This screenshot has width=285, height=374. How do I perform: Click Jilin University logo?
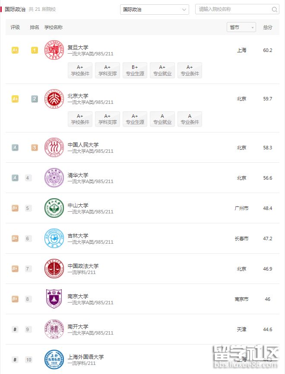(x=54, y=239)
